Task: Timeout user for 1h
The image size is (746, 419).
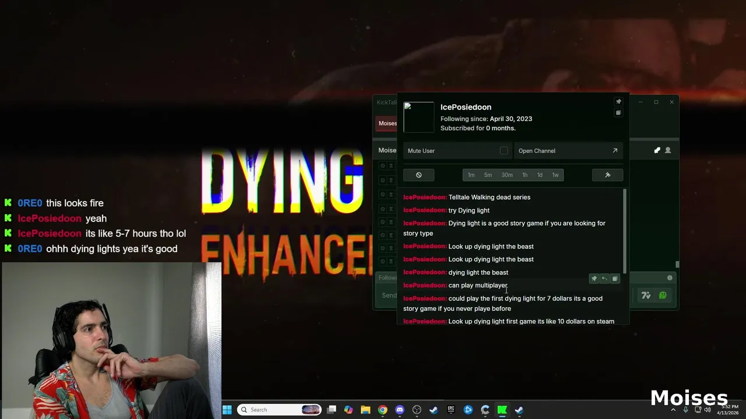Action: point(525,175)
